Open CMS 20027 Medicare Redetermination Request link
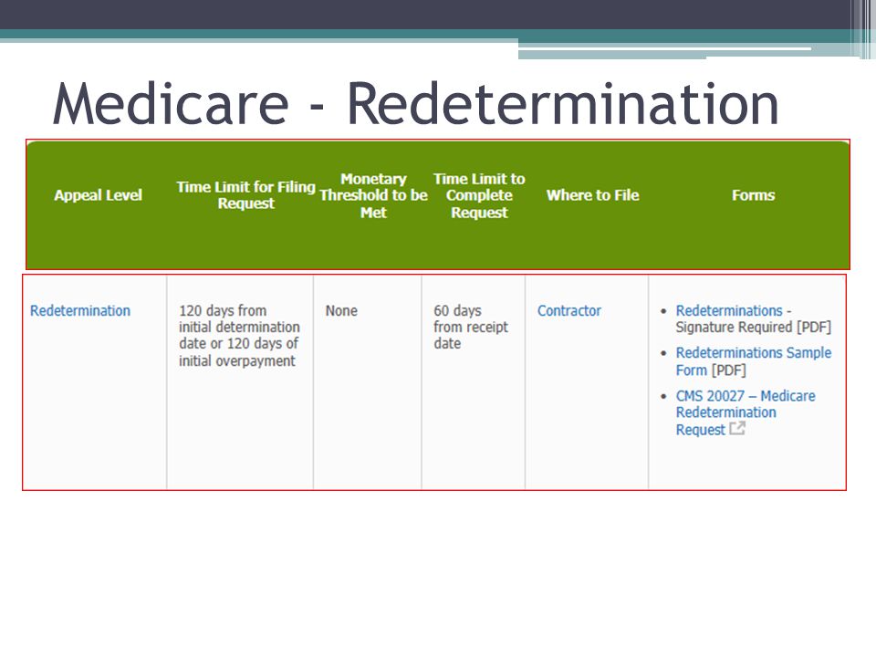Image resolution: width=876 pixels, height=657 pixels. pos(746,412)
